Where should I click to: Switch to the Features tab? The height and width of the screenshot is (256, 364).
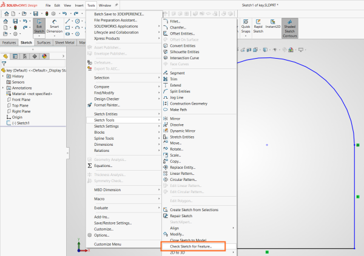(9, 42)
